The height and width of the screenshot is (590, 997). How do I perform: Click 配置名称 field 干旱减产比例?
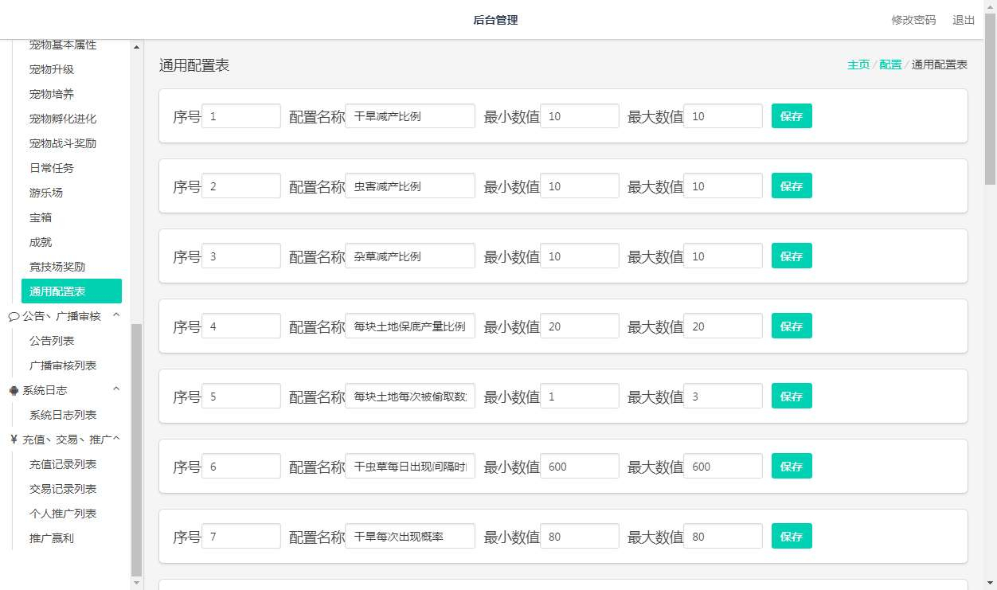(x=410, y=116)
